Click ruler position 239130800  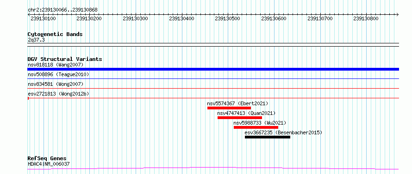[x=366, y=18]
